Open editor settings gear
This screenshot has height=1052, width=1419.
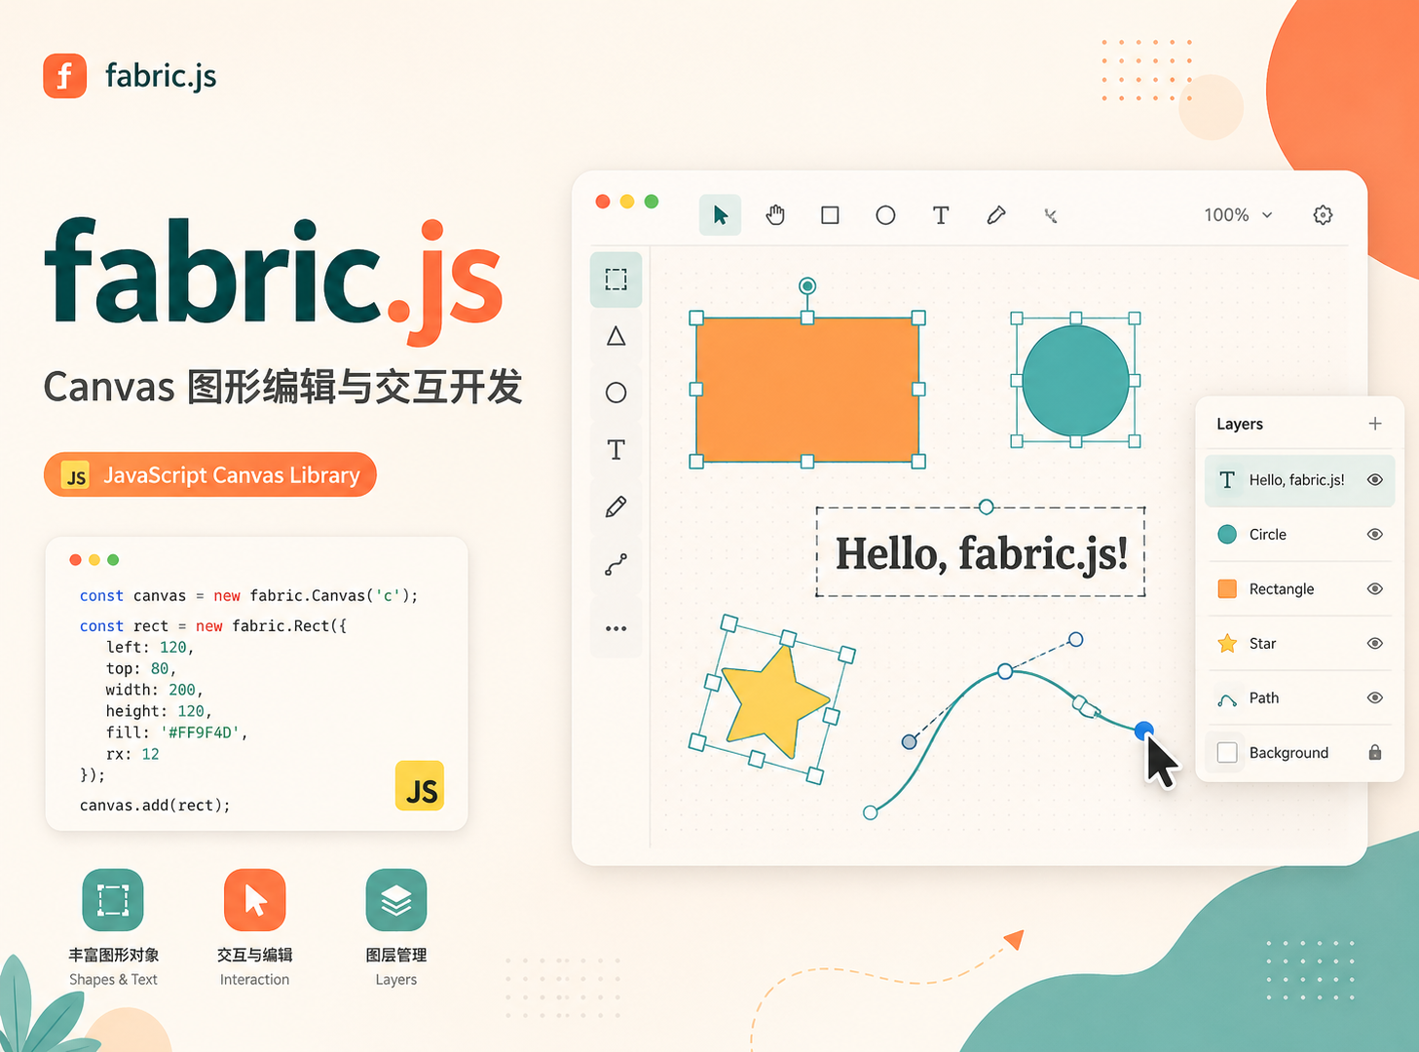[x=1323, y=215]
